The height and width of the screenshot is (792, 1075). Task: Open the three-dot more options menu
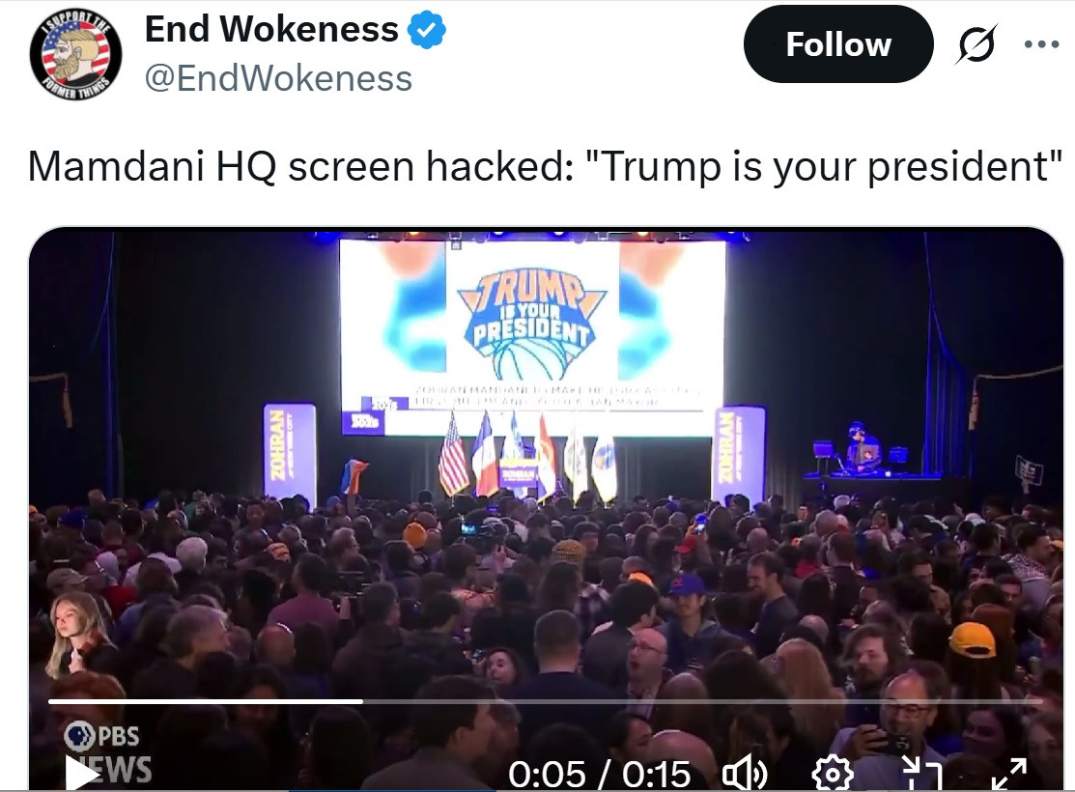[x=1041, y=44]
